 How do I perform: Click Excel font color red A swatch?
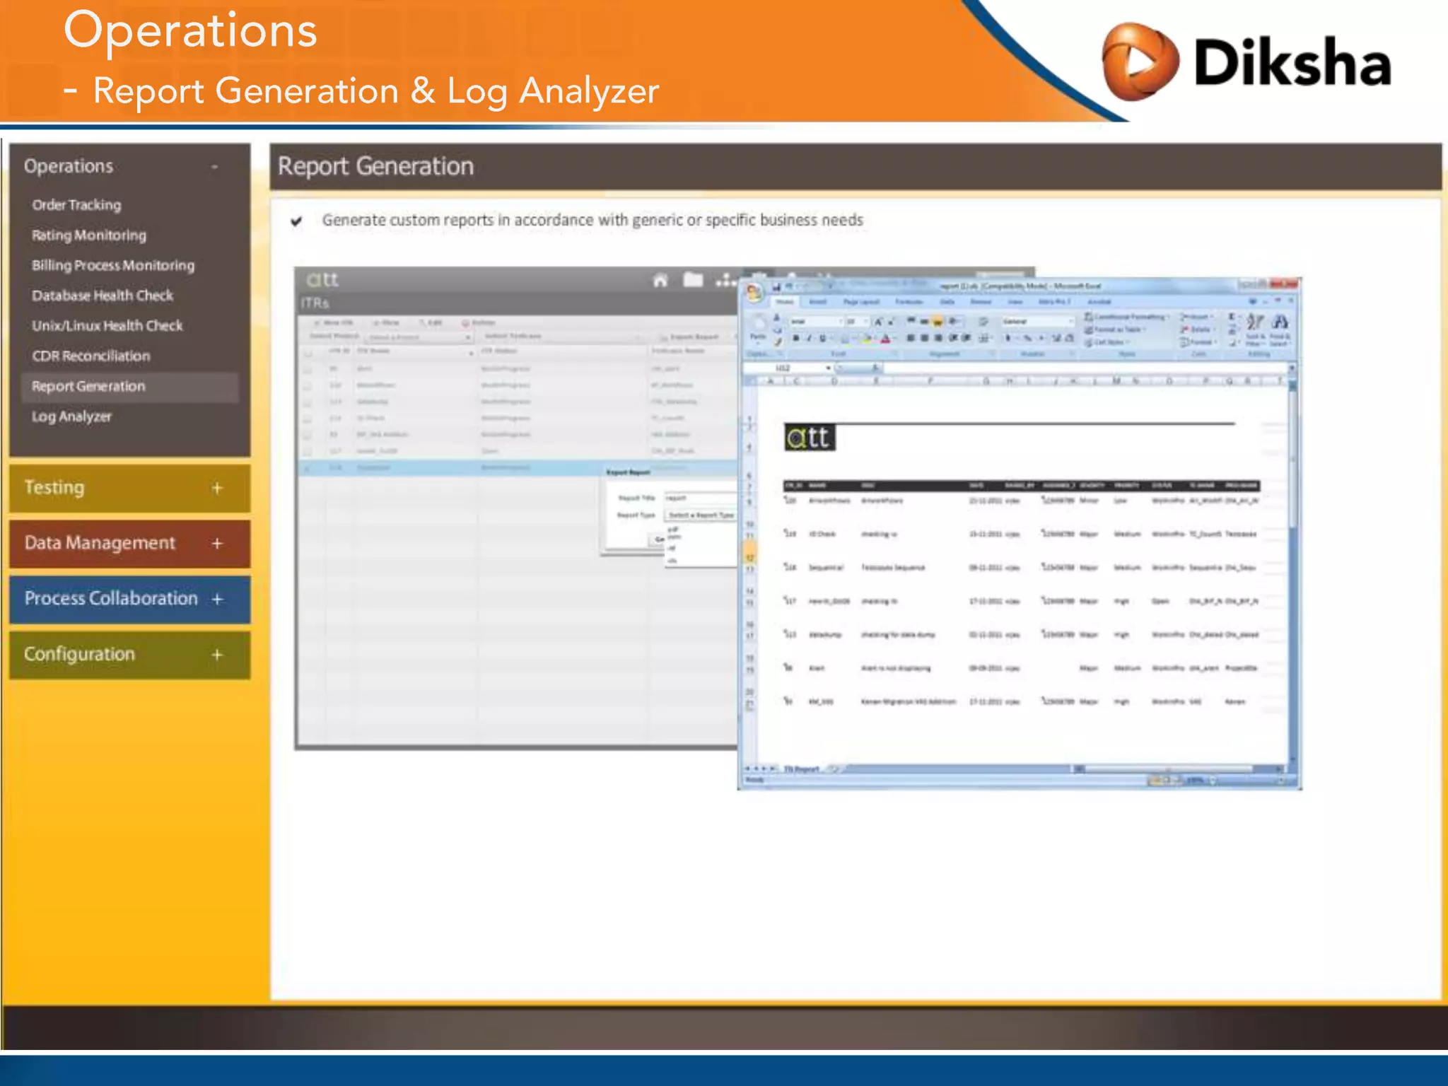(885, 339)
